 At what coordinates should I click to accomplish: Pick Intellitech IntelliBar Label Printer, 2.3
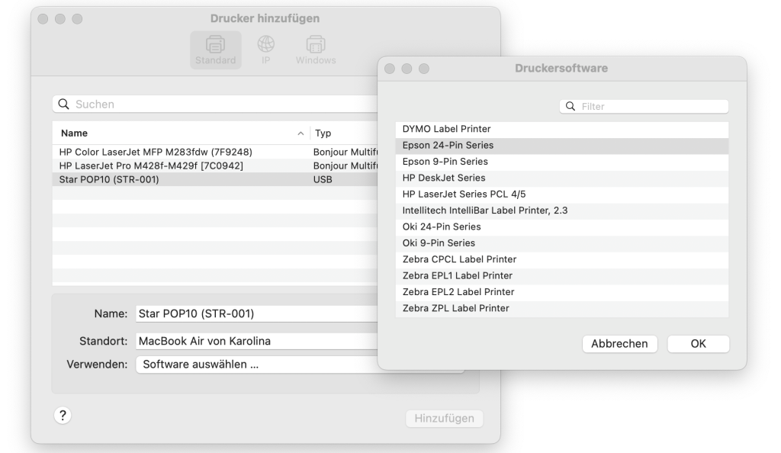562,210
